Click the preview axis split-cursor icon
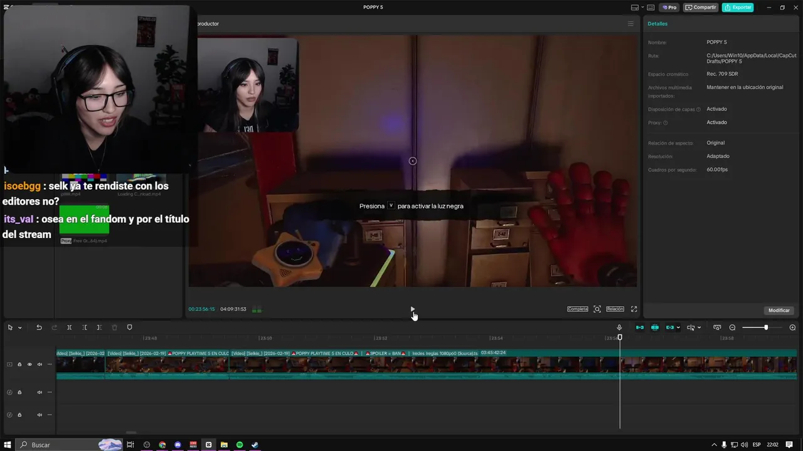This screenshot has width=803, height=451. [691, 328]
